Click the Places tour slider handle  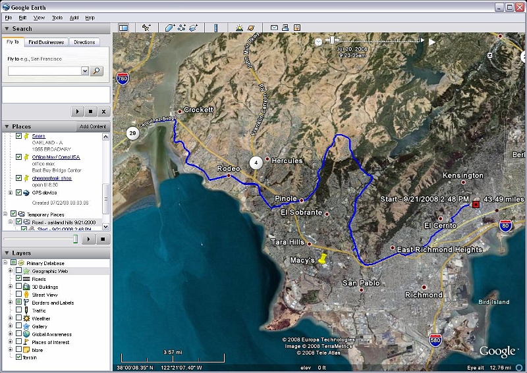tap(75, 239)
